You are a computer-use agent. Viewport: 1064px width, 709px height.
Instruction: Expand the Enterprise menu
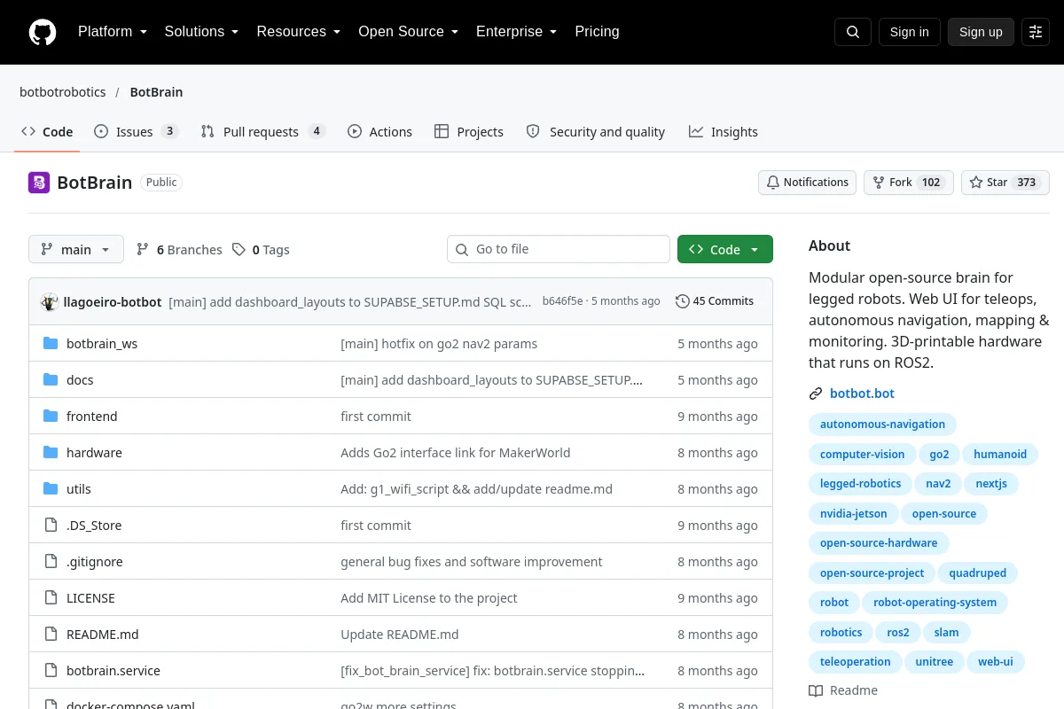(x=517, y=32)
